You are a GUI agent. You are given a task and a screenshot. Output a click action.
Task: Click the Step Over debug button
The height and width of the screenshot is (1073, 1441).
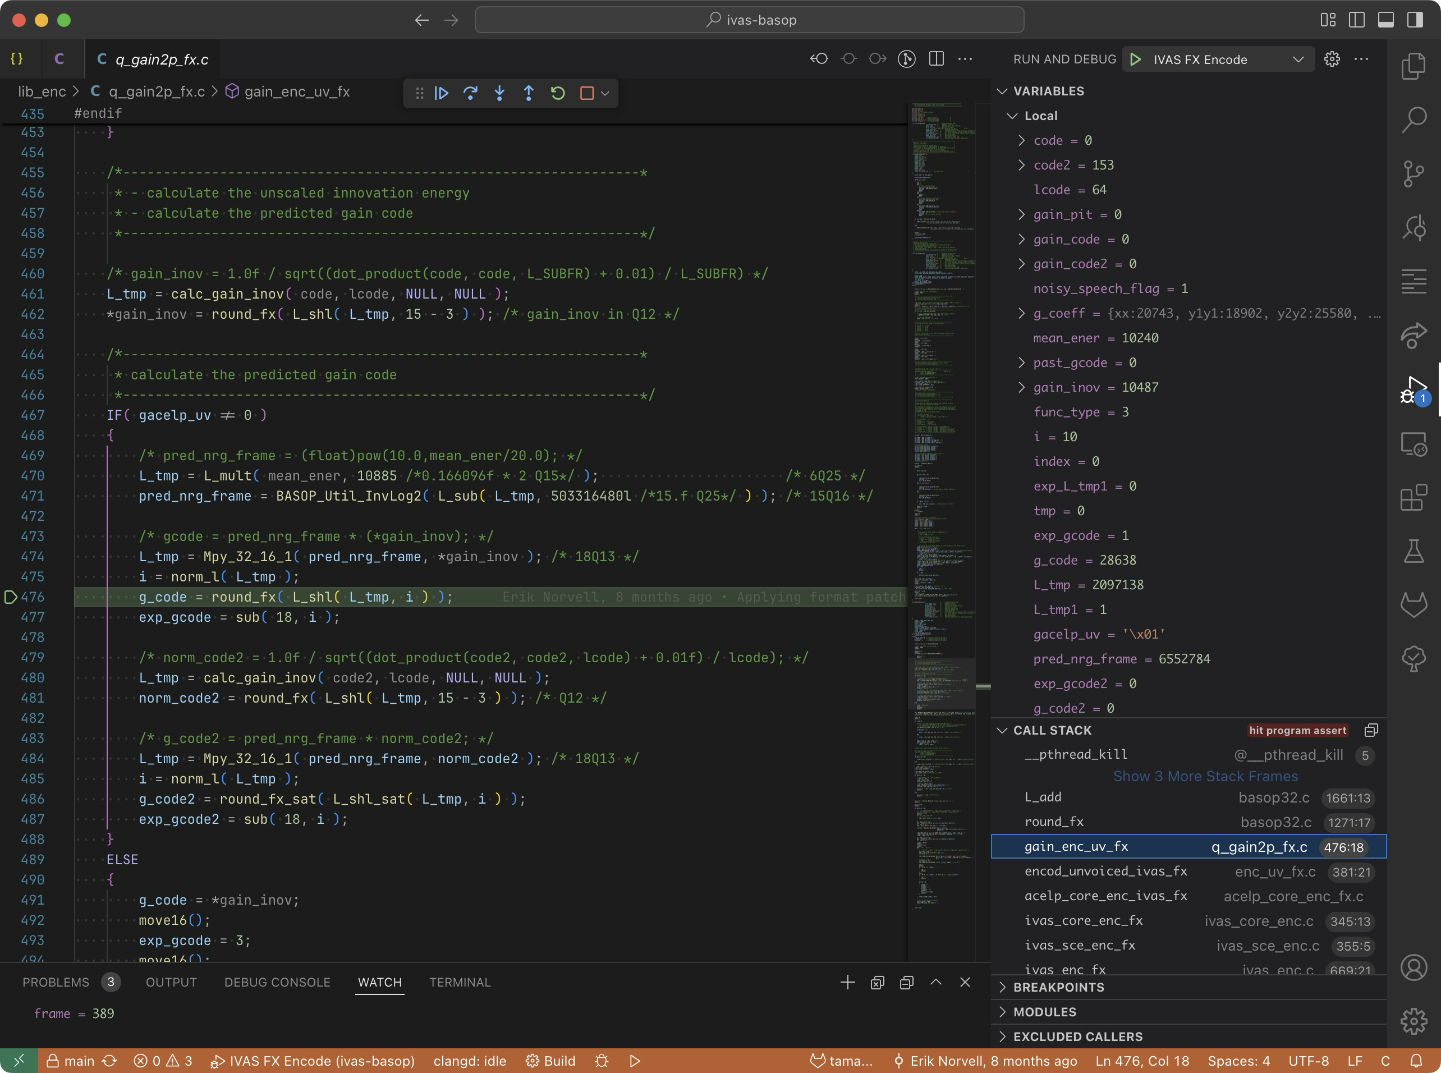coord(470,93)
